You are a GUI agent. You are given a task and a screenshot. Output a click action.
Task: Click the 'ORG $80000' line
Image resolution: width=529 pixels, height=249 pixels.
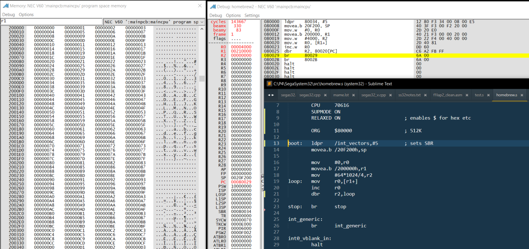[x=331, y=131]
